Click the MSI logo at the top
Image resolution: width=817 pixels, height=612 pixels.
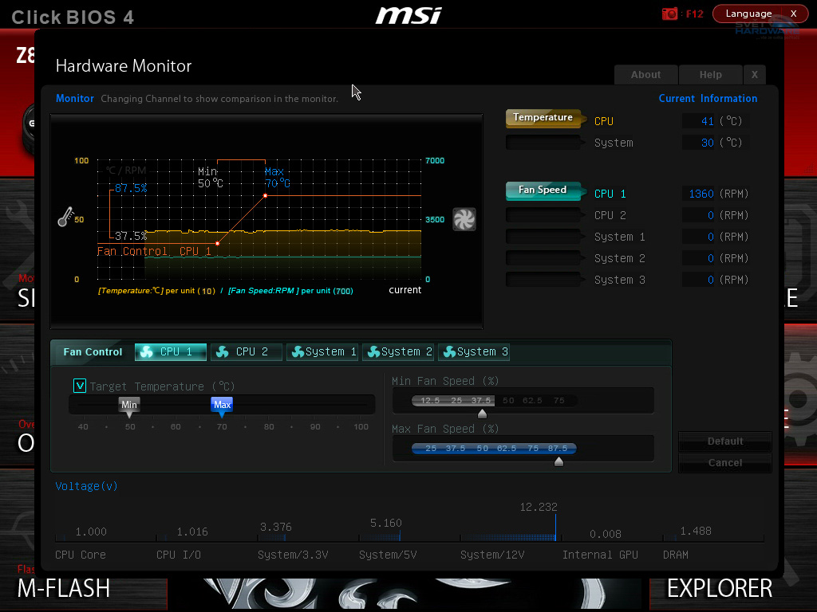[x=408, y=14]
